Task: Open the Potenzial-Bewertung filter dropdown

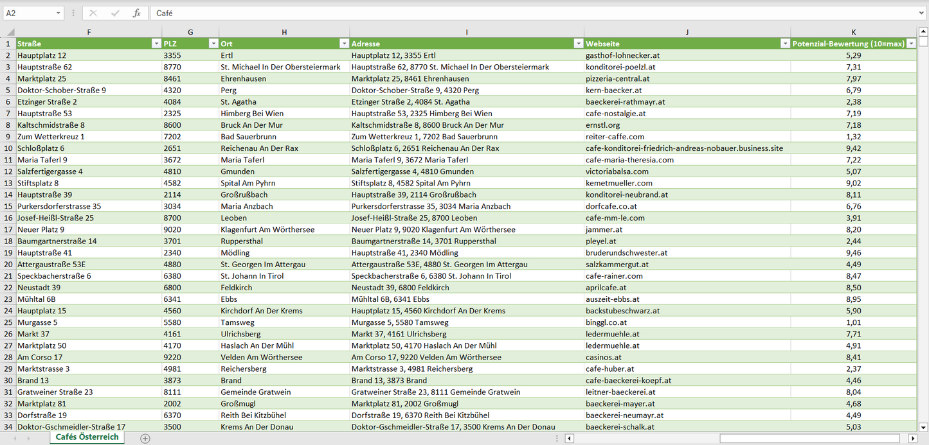Action: coord(911,43)
